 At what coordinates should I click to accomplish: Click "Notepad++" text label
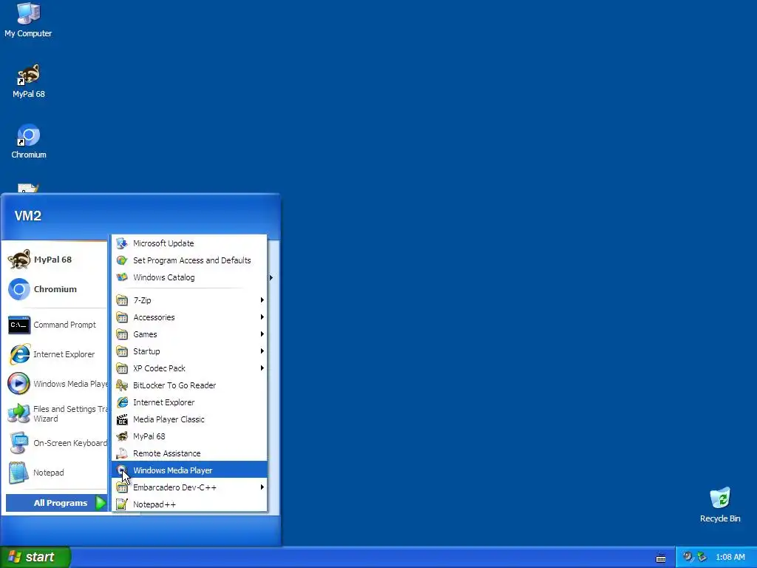[155, 504]
